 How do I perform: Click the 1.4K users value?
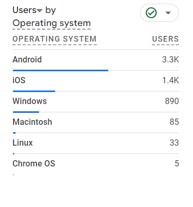click(171, 80)
